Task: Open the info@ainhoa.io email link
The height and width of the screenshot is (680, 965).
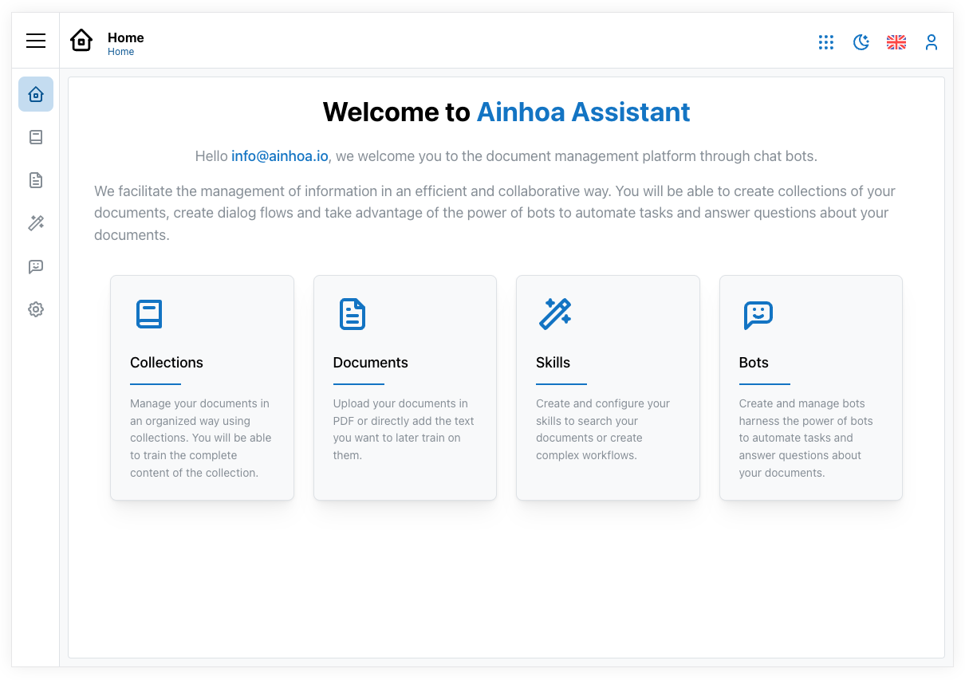Action: pyautogui.click(x=279, y=155)
